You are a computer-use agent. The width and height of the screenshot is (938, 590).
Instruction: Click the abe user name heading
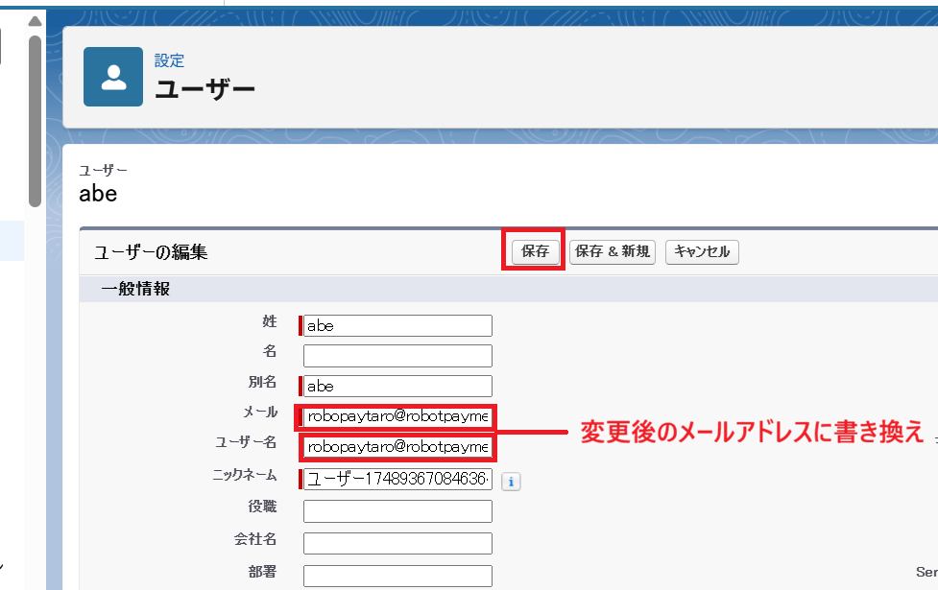[x=98, y=193]
